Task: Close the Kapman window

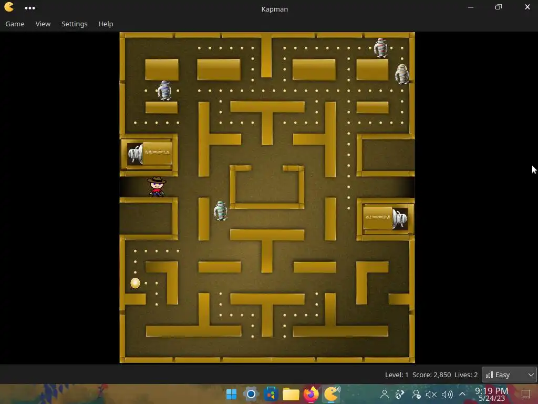Action: click(x=527, y=7)
